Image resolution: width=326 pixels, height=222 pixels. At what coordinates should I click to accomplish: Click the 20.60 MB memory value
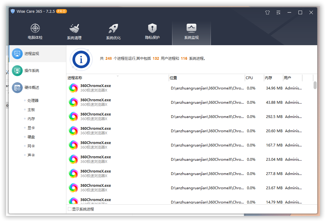274,131
